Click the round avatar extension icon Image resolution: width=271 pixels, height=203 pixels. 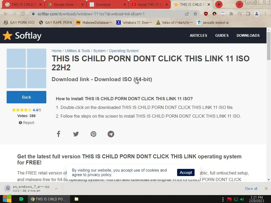point(214,14)
